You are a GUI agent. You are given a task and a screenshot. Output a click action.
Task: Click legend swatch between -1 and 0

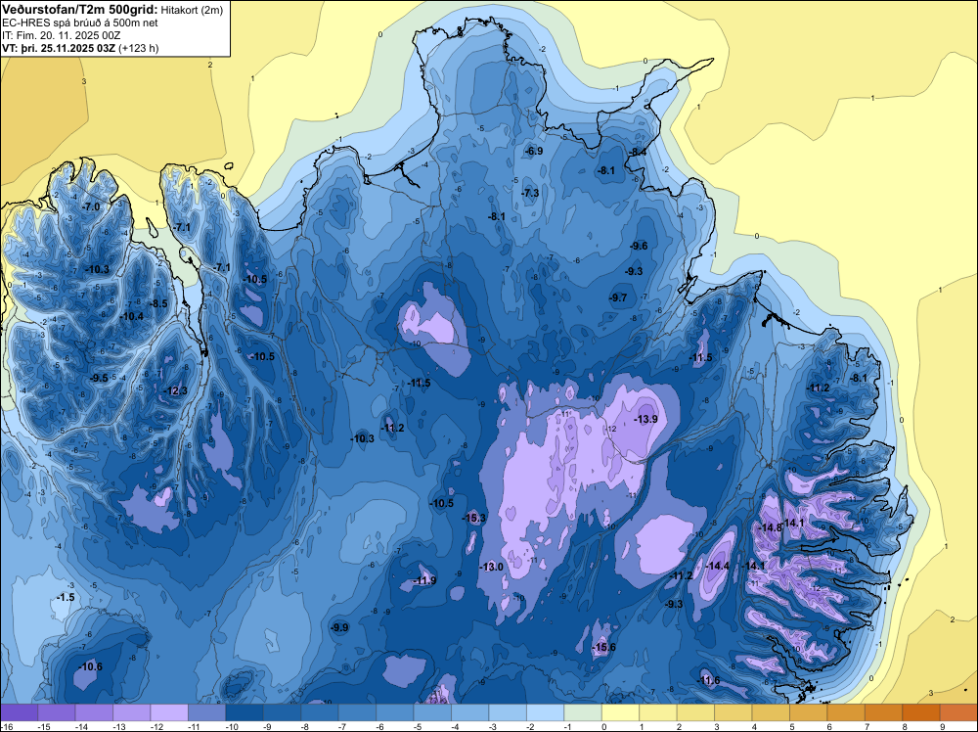tap(583, 712)
